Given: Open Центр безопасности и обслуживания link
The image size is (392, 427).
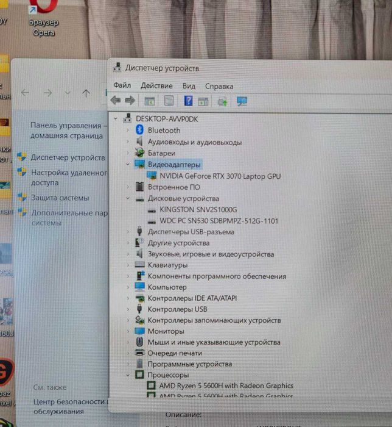Looking at the screenshot, I should (71, 406).
